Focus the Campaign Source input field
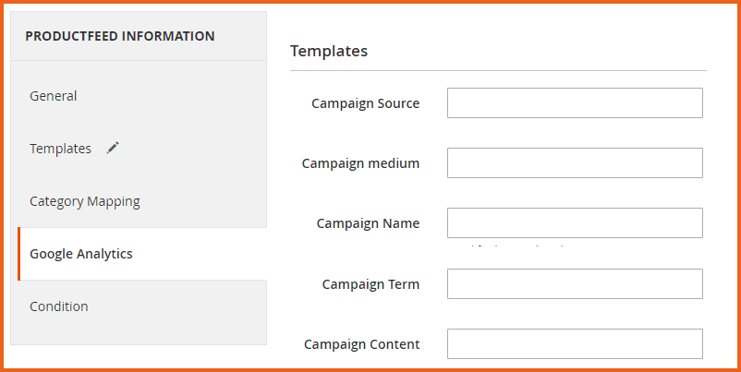Screen dimensions: 741x372 [x=575, y=103]
